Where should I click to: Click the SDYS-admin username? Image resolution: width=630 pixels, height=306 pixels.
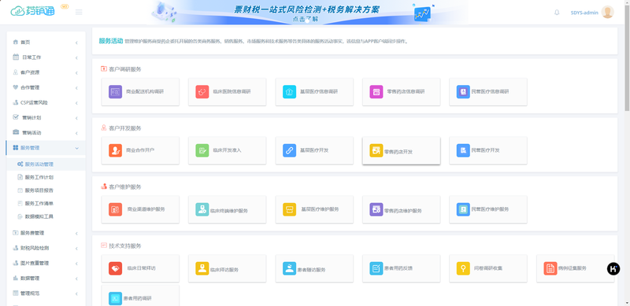584,13
